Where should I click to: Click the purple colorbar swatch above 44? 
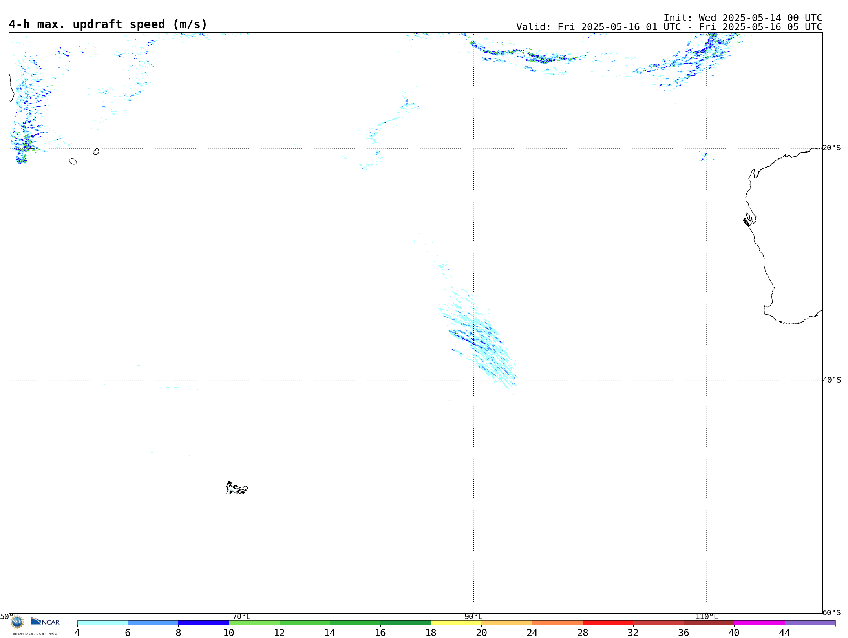(x=810, y=623)
